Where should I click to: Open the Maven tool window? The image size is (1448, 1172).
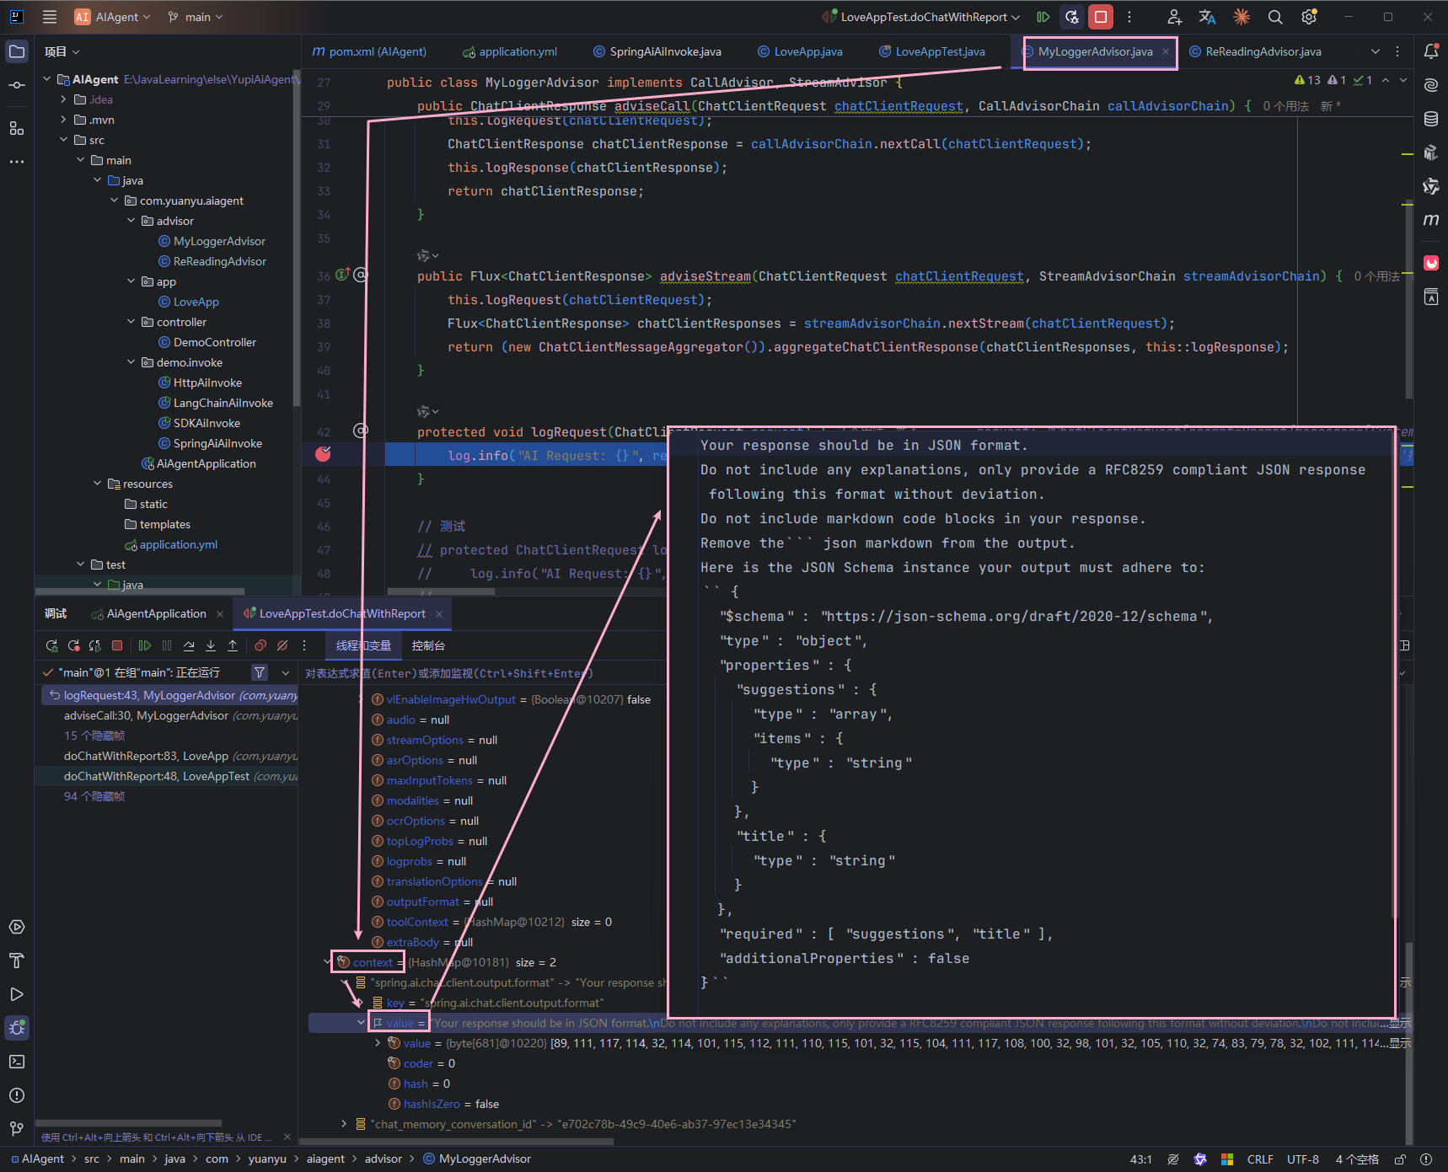click(1430, 220)
